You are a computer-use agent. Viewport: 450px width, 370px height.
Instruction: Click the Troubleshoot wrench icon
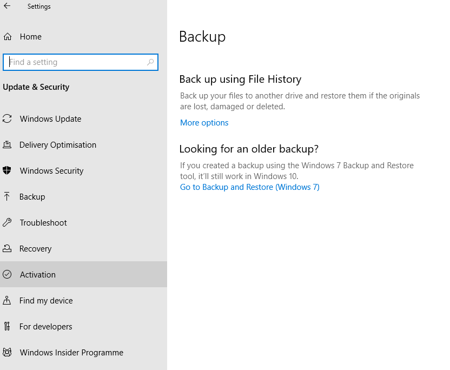[x=7, y=222]
